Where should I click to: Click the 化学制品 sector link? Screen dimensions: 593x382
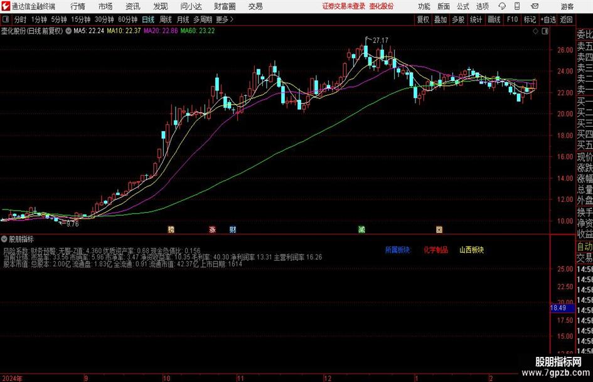pos(435,250)
